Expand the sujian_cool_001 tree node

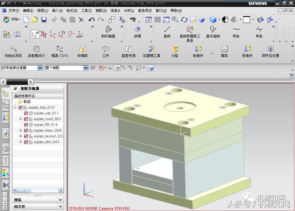point(21,119)
